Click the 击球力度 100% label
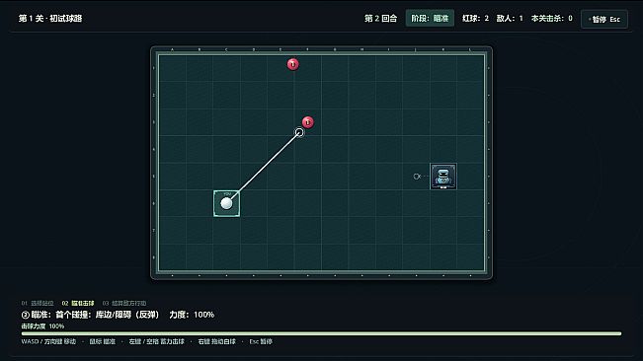Screen dimensions: 643x361 pyautogui.click(x=42, y=326)
